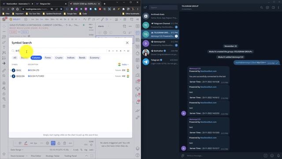
Task: Open the Google Tabs bookmarks folder
Action: 70,14
